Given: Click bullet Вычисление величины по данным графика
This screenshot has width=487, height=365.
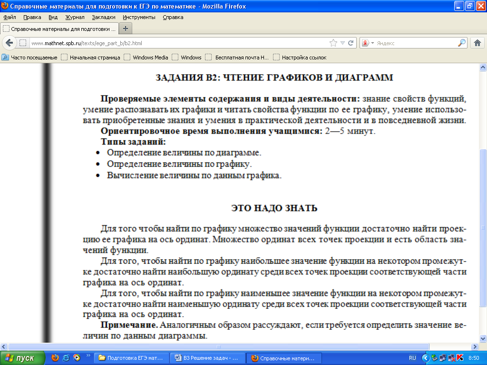Looking at the screenshot, I should [x=194, y=175].
